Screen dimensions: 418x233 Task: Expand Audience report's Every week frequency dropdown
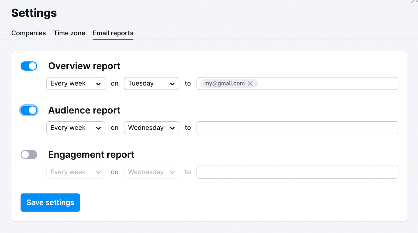(76, 128)
